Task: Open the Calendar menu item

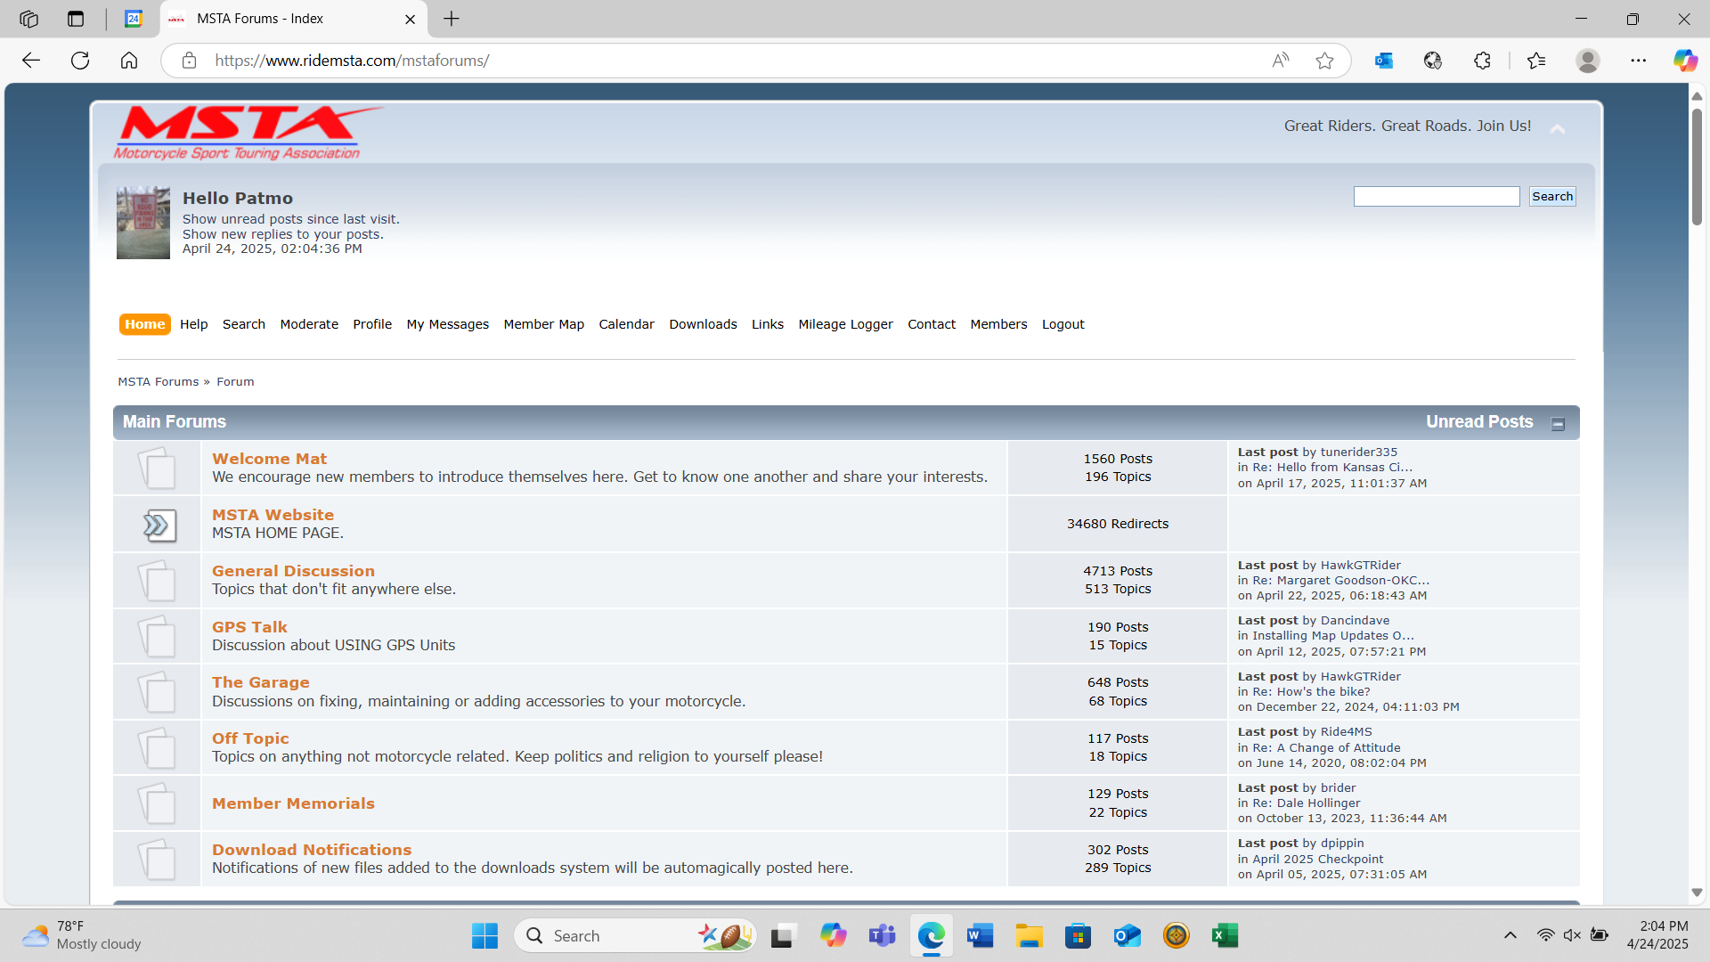Action: [626, 324]
